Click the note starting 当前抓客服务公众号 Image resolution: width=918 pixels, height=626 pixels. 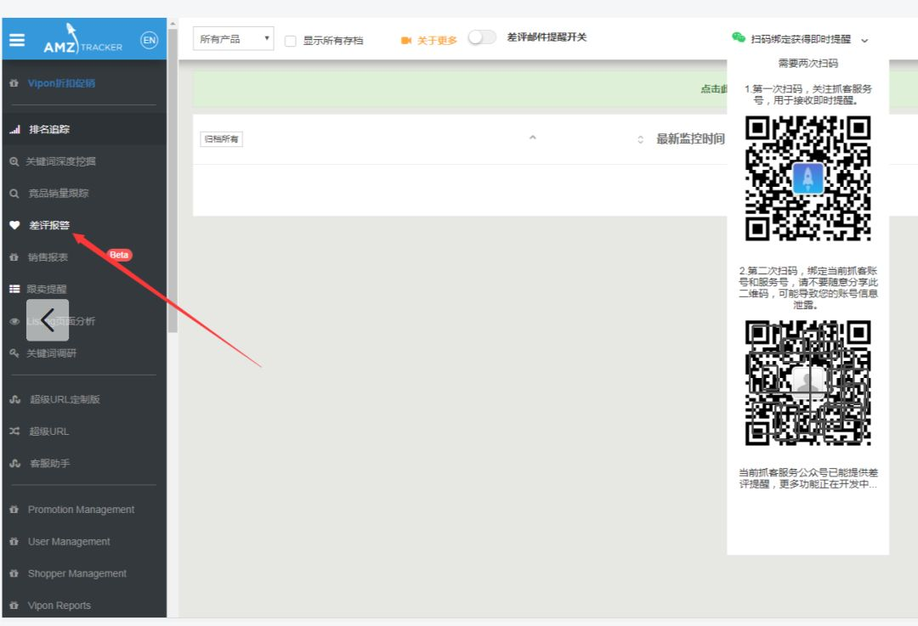(x=808, y=478)
